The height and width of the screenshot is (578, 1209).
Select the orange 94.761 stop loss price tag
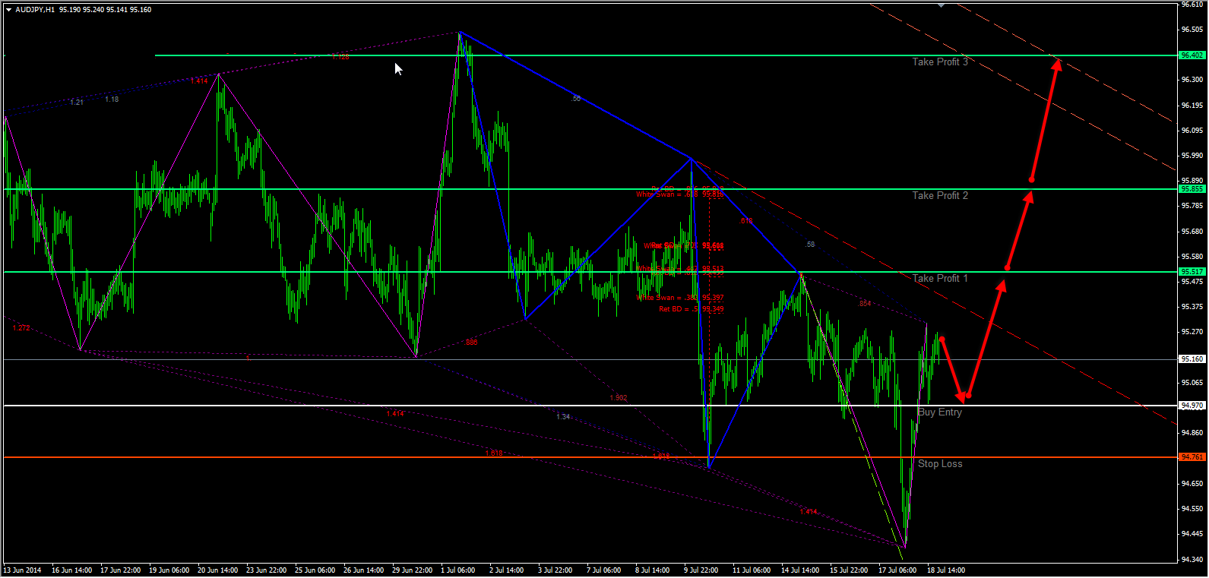click(x=1192, y=457)
